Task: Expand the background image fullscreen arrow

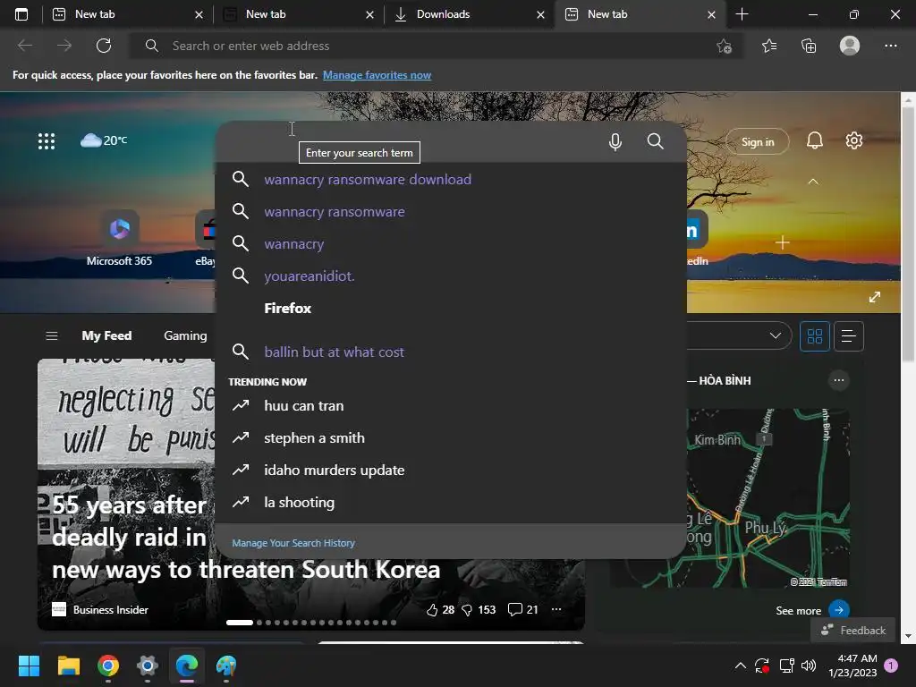Action: (875, 297)
